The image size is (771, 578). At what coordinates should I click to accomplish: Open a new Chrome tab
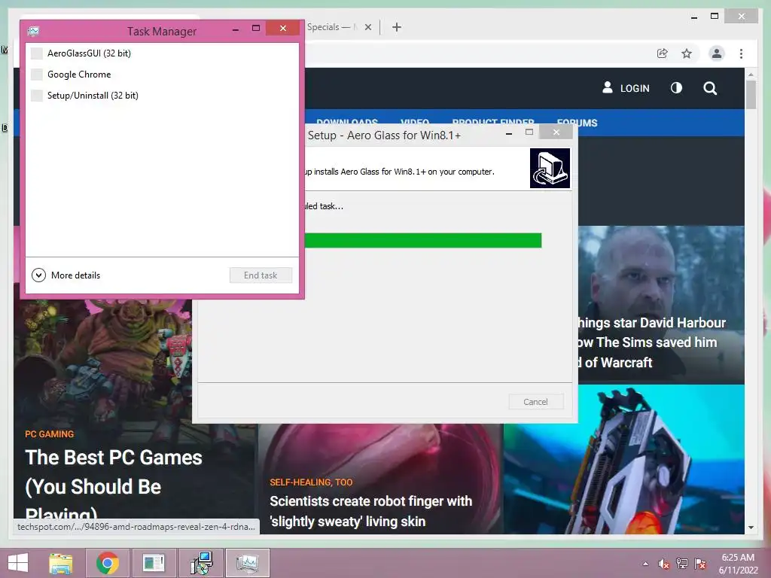tap(397, 27)
